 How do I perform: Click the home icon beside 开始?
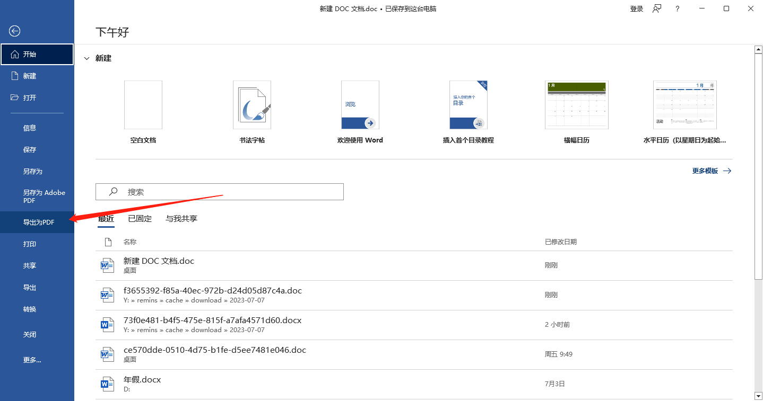pyautogui.click(x=15, y=54)
